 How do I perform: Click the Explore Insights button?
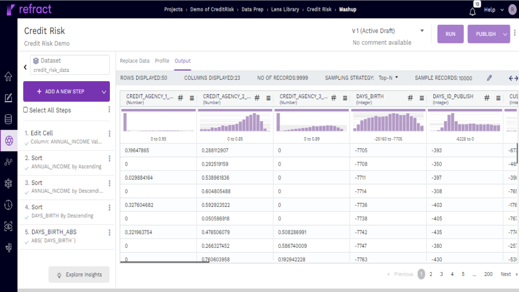[x=79, y=275]
